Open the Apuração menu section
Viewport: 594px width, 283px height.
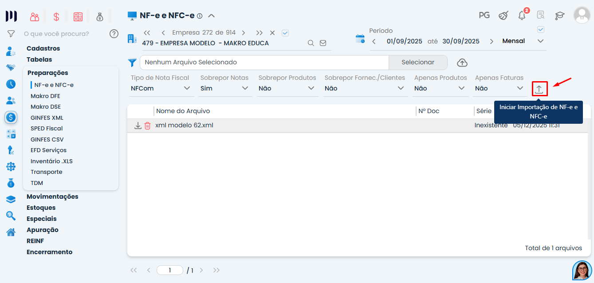pyautogui.click(x=43, y=230)
